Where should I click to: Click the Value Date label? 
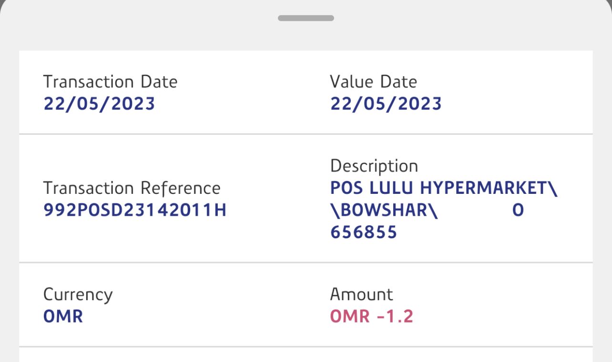click(x=373, y=82)
